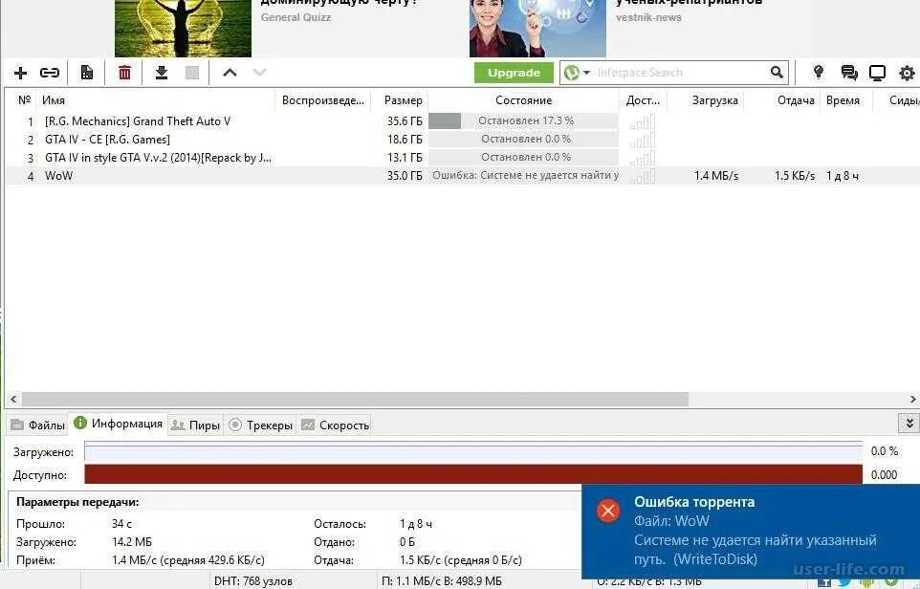
Task: Click the 1.4 МБ/s download speed cell
Action: pyautogui.click(x=715, y=175)
